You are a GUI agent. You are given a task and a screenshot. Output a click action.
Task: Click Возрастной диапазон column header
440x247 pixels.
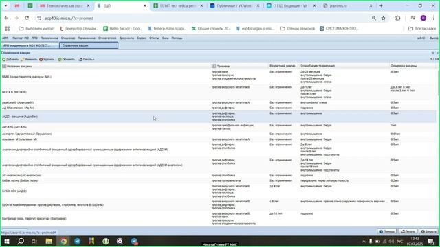(x=283, y=66)
